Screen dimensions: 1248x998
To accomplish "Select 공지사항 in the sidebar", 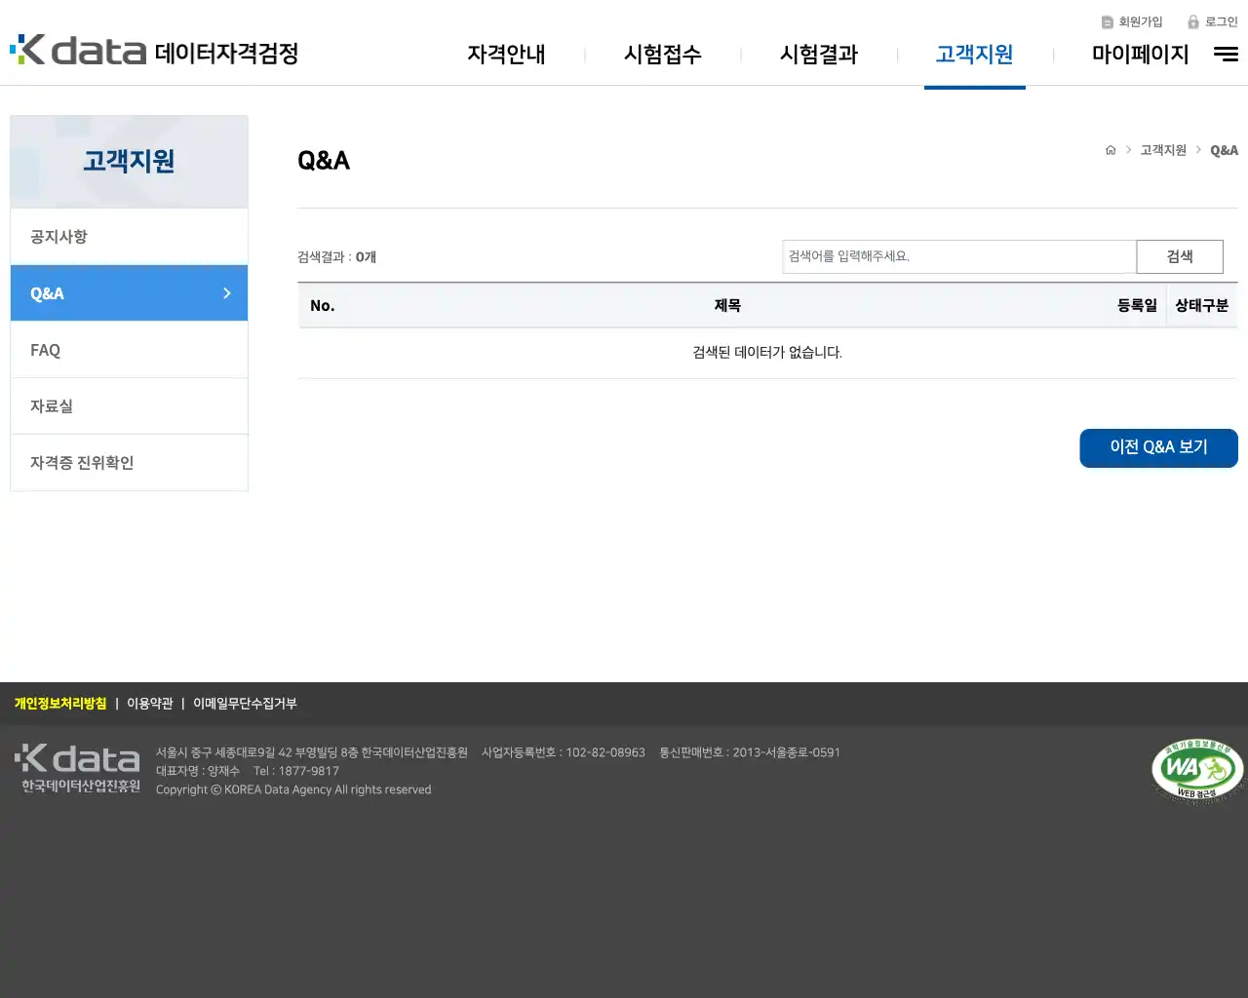I will tap(58, 236).
